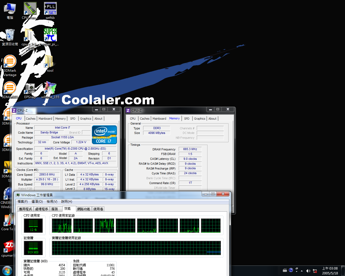Screen dimensions: 345x276
Task: Switch to SPD tab in right CPU-Z window
Action: (187, 119)
